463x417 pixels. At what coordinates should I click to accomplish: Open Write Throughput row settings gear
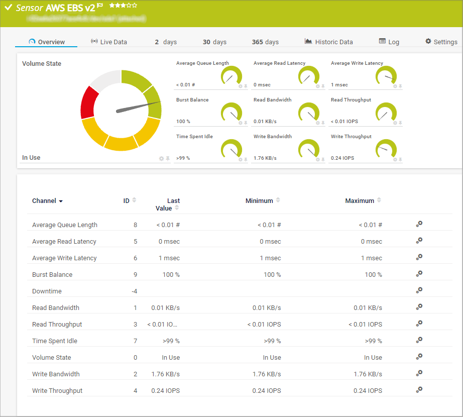tap(419, 390)
